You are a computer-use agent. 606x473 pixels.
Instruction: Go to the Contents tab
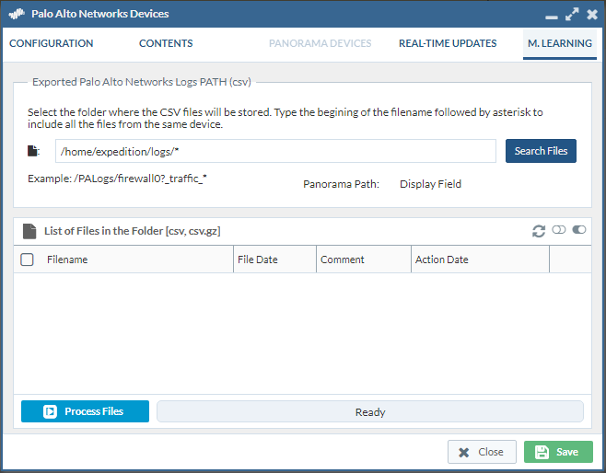coord(166,43)
